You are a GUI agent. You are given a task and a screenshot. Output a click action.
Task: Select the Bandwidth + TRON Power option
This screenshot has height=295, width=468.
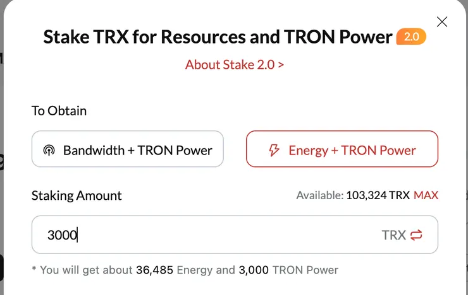click(x=128, y=149)
